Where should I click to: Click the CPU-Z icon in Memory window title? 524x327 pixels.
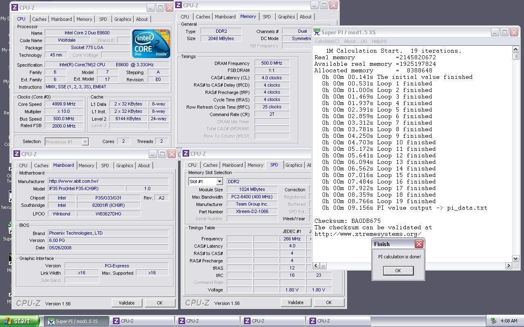[x=179, y=5]
